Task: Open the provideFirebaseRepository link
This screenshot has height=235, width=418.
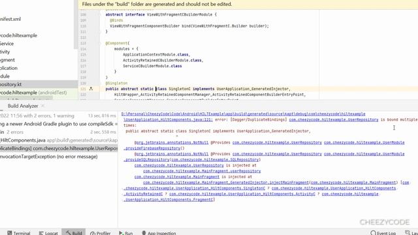Action: point(152,148)
